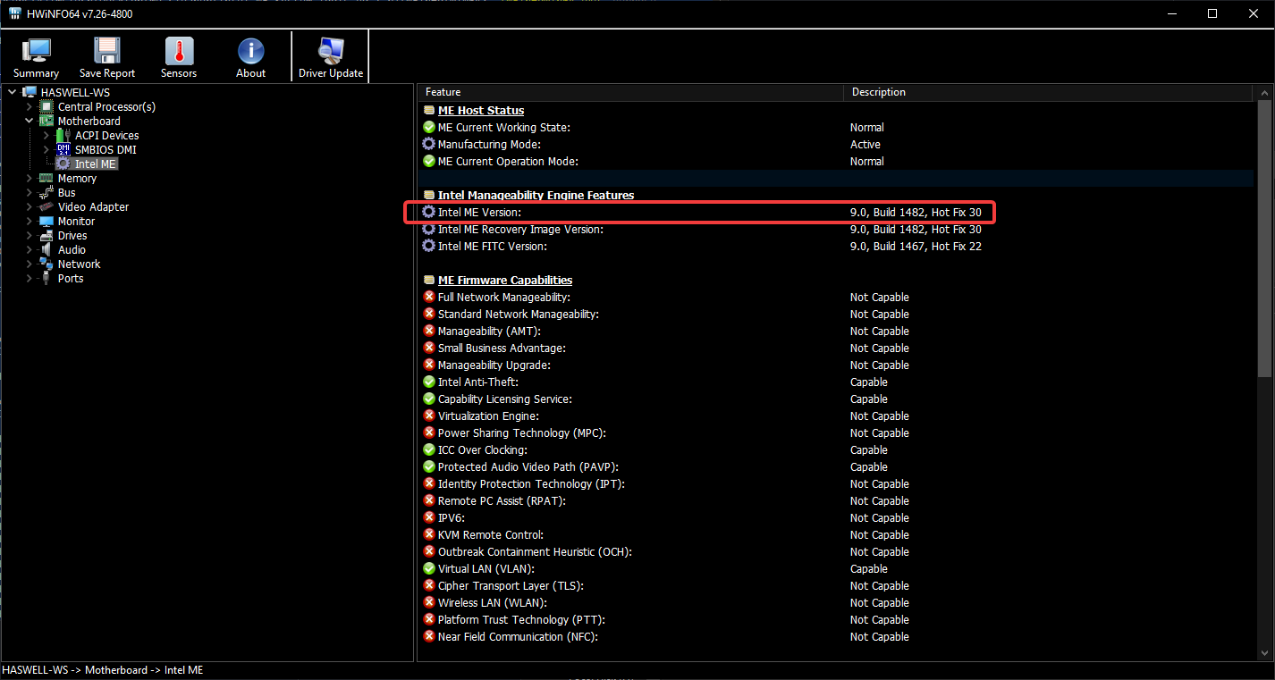Click the Intel ME gear icon in tree
The width and height of the screenshot is (1275, 680).
coord(63,164)
